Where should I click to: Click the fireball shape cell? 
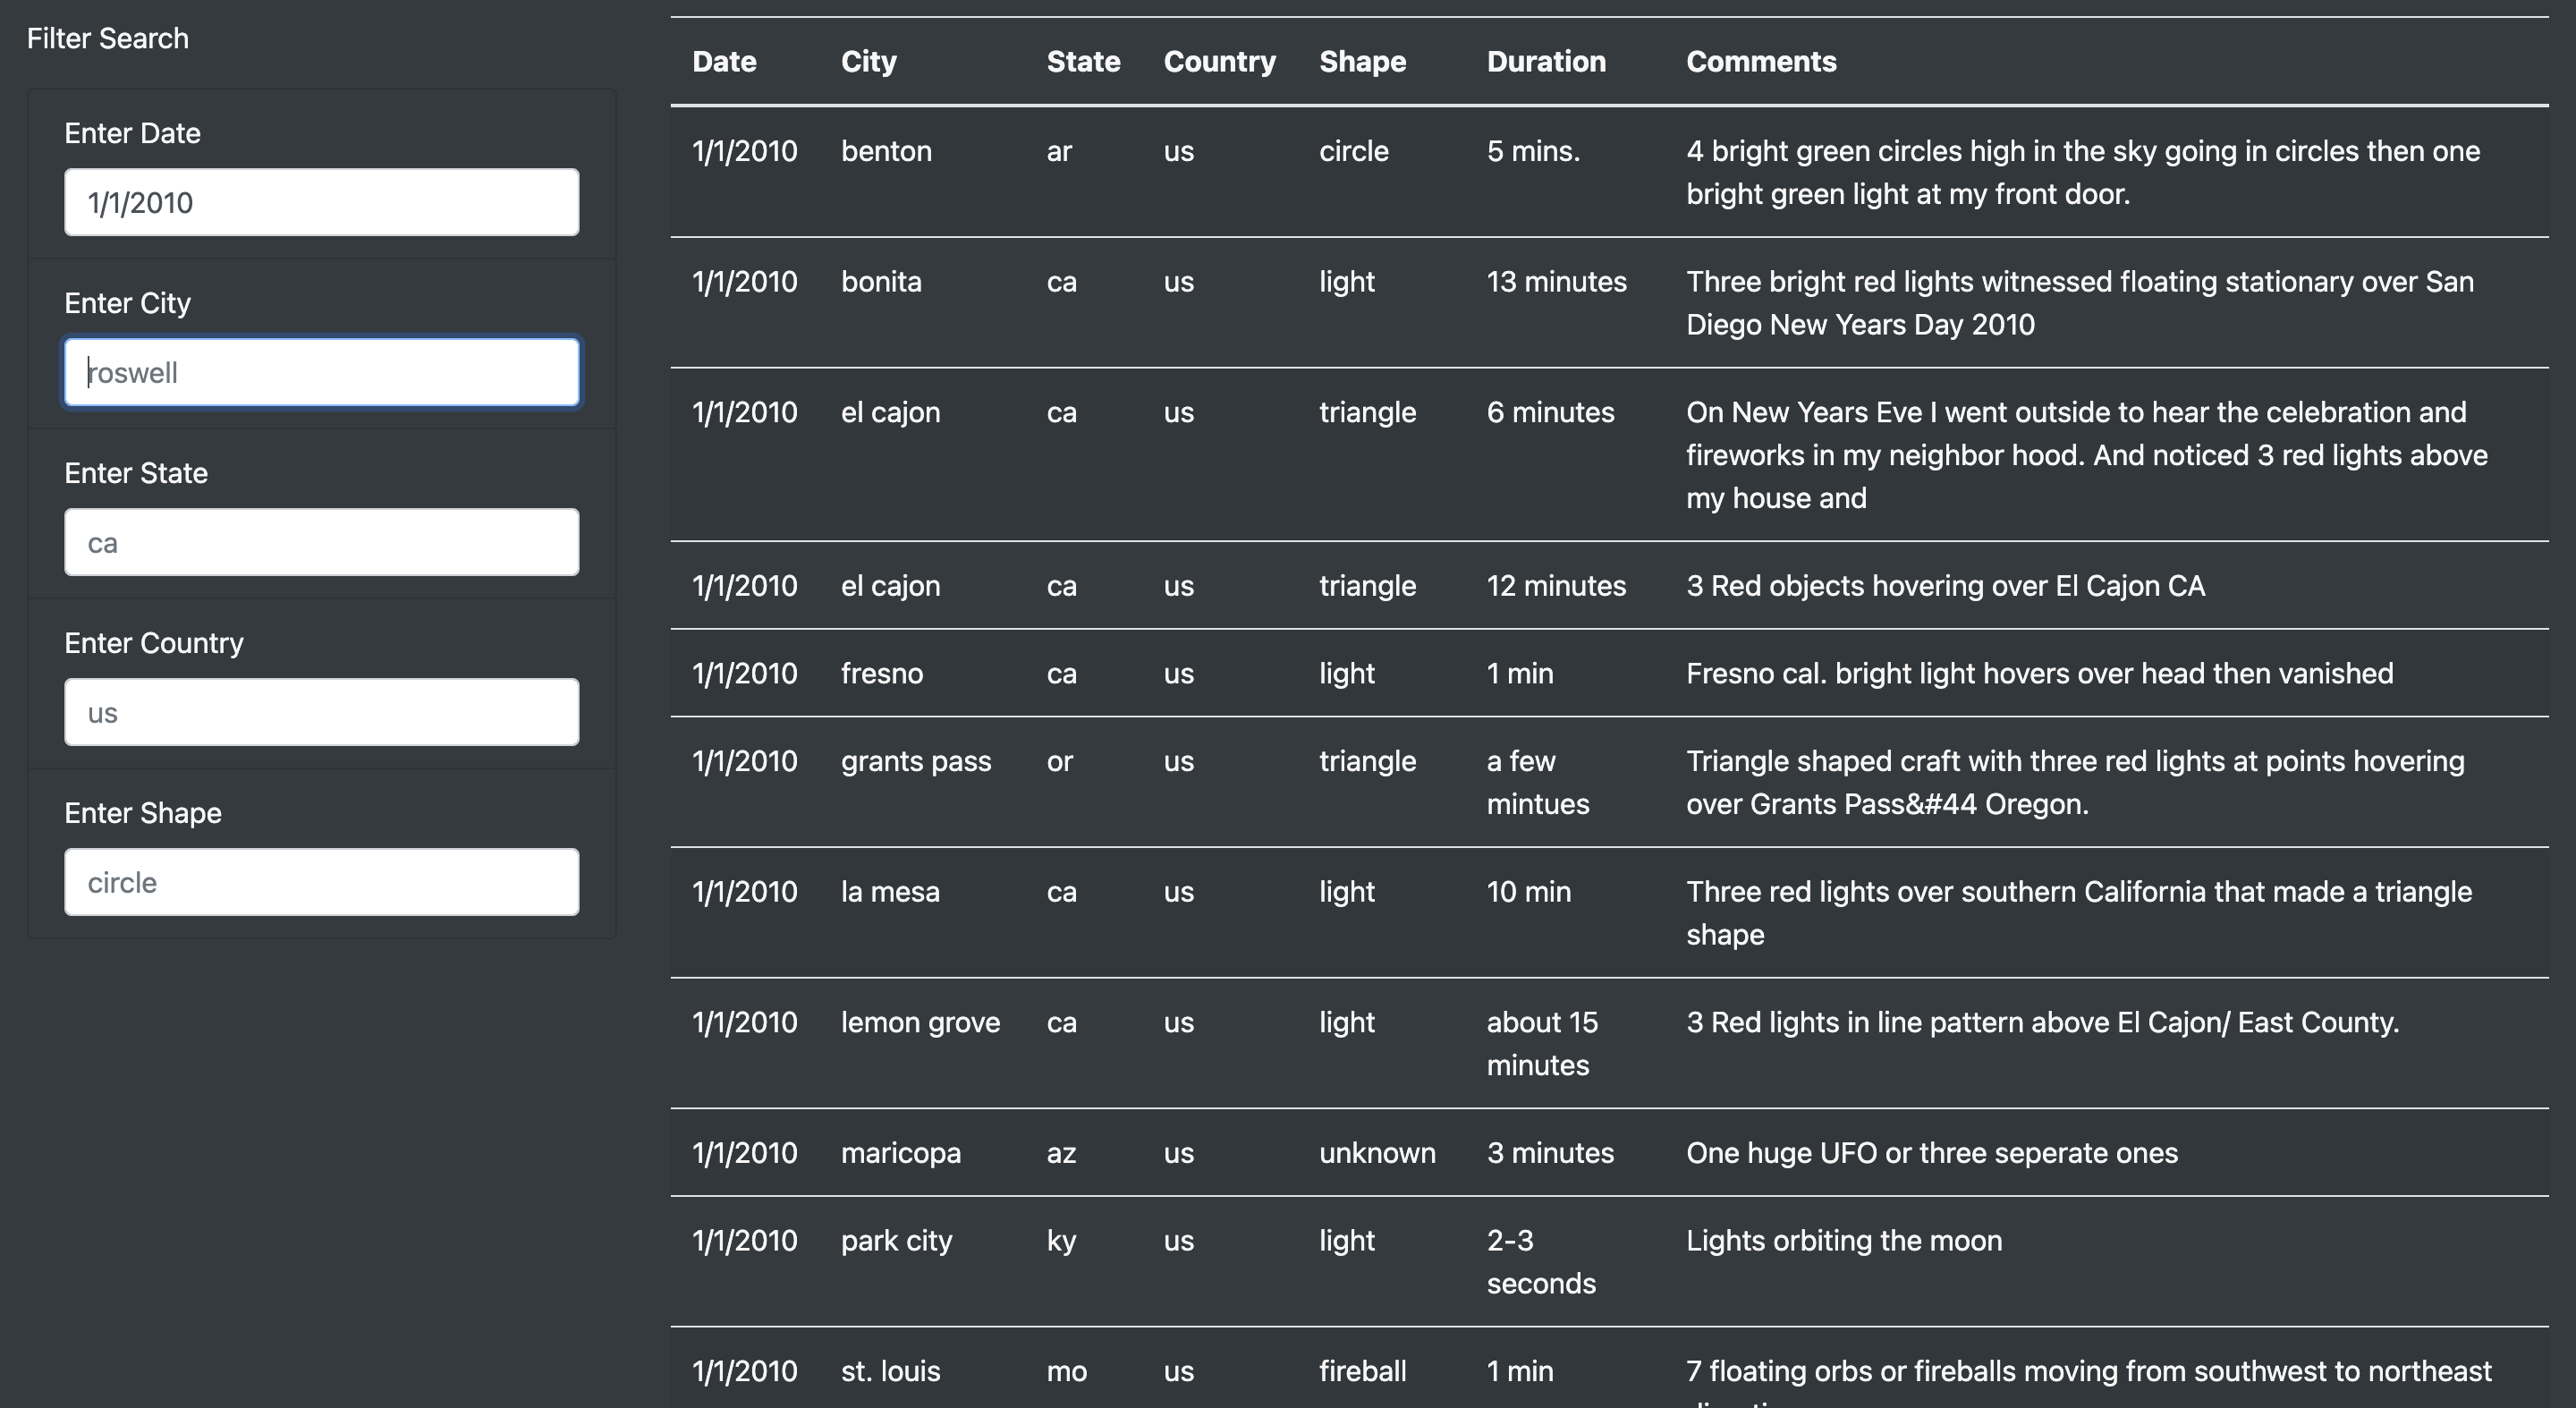(x=1362, y=1370)
